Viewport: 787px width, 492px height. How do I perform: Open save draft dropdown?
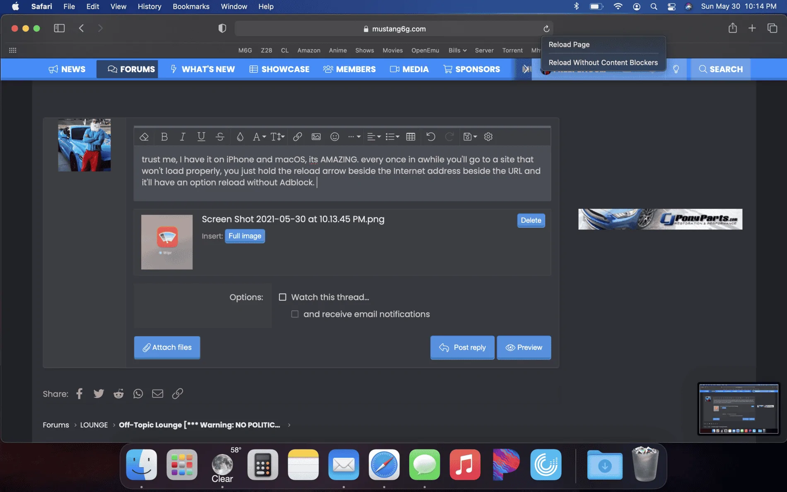470,137
